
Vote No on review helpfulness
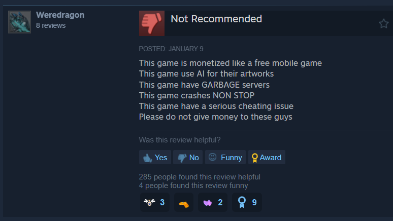(x=188, y=157)
